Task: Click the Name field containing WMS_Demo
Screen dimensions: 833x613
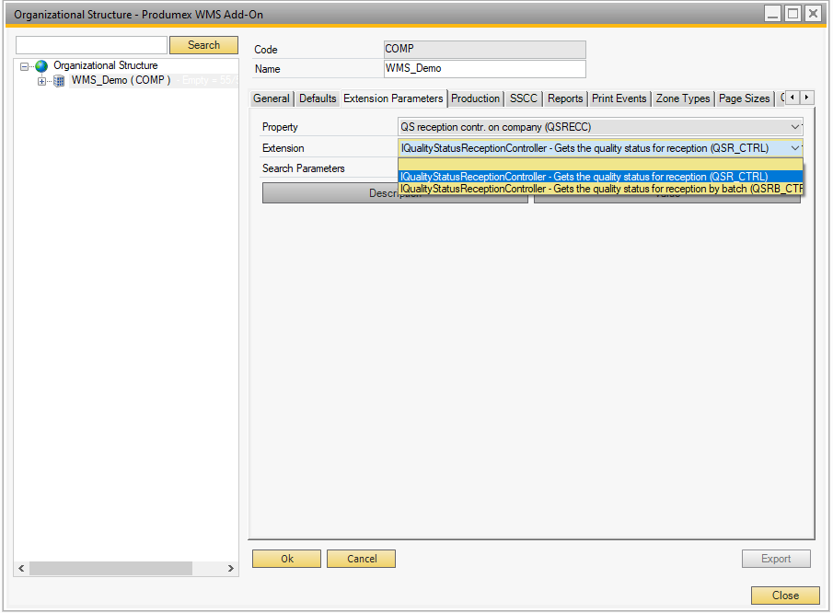Action: pyautogui.click(x=484, y=69)
